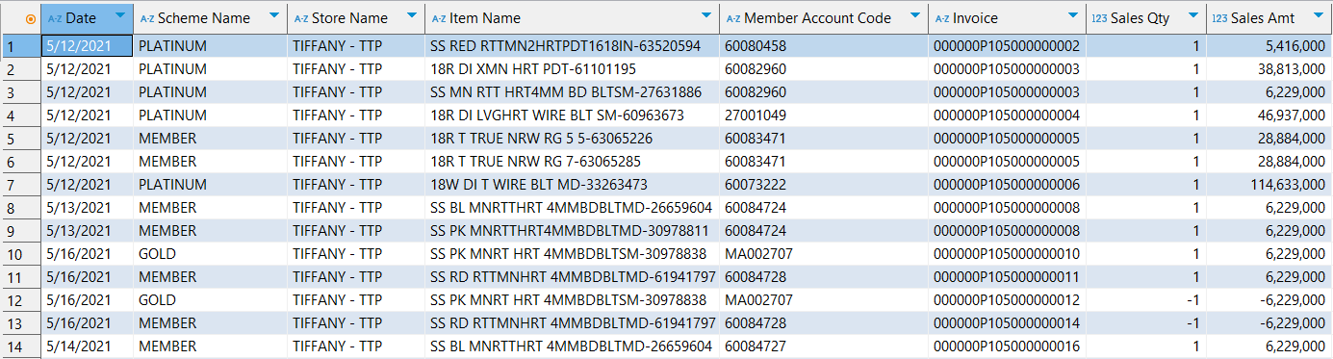Viewport: 1333px width, 359px height.
Task: Open the Sales Amt column filter dropdown
Action: (x=1319, y=16)
